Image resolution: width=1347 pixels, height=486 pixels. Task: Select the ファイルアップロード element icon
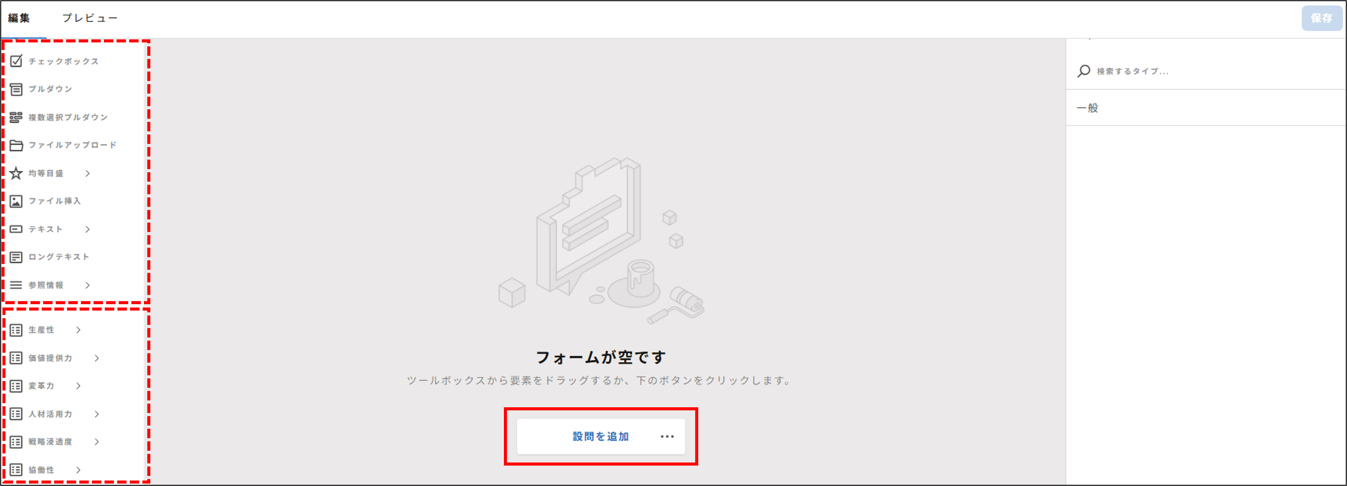coord(16,145)
